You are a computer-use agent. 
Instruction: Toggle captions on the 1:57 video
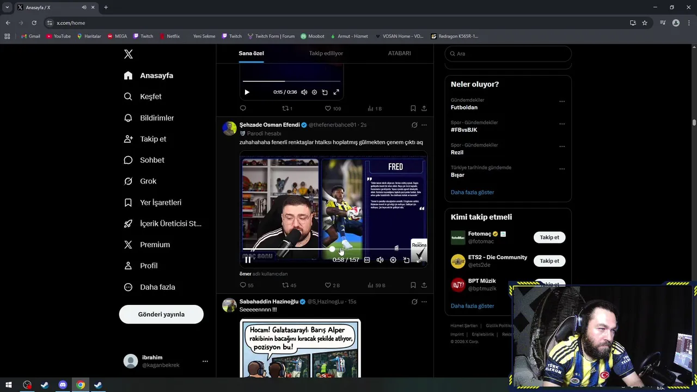pos(367,260)
